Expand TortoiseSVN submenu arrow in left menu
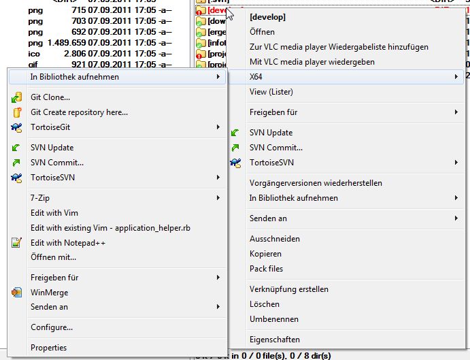This screenshot has width=470, height=360. click(x=218, y=178)
